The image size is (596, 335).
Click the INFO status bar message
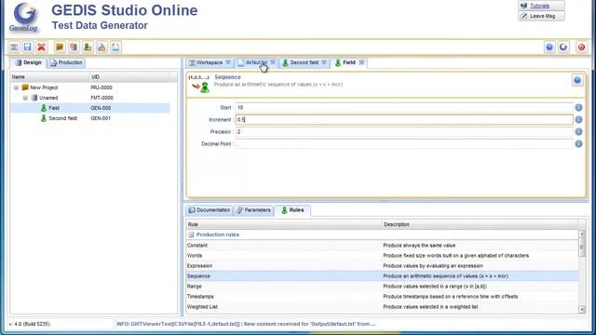246,324
